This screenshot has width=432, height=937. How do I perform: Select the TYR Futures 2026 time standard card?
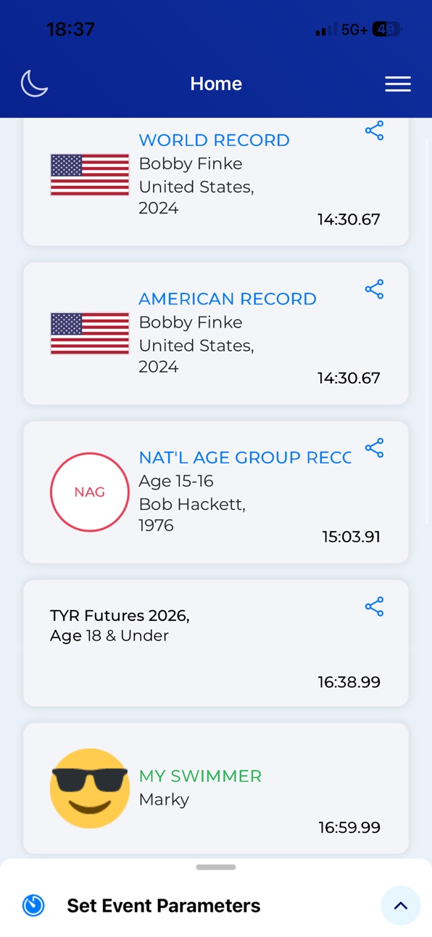point(216,643)
